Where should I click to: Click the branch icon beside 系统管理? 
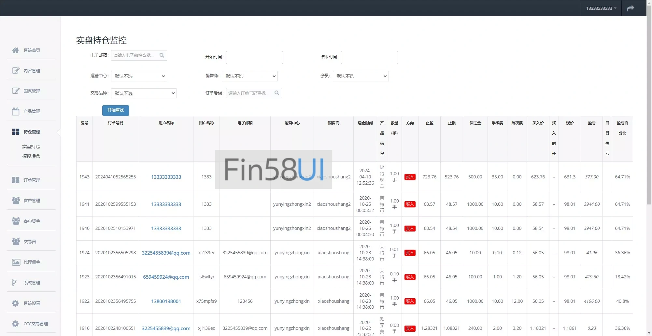(x=14, y=283)
